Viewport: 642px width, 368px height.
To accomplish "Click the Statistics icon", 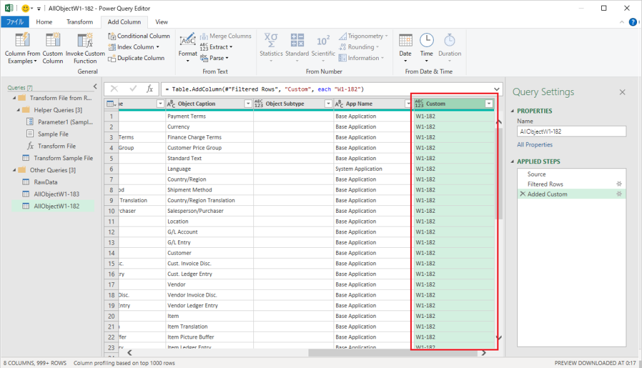I will click(x=271, y=48).
